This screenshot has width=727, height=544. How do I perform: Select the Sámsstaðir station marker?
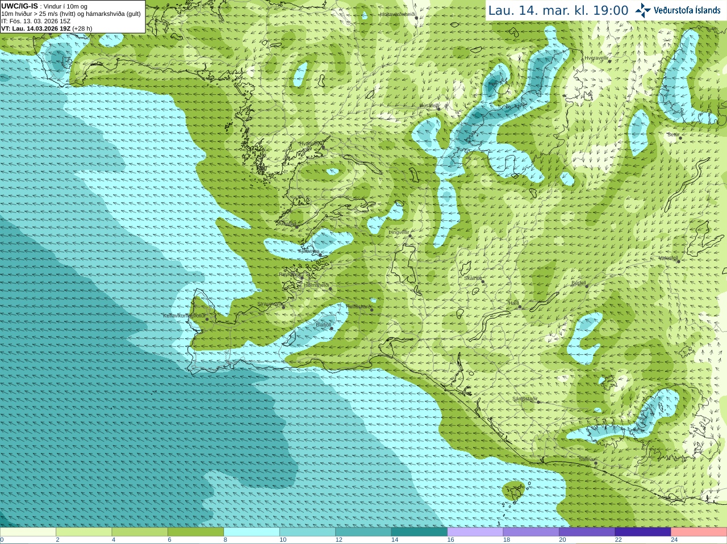(538, 402)
